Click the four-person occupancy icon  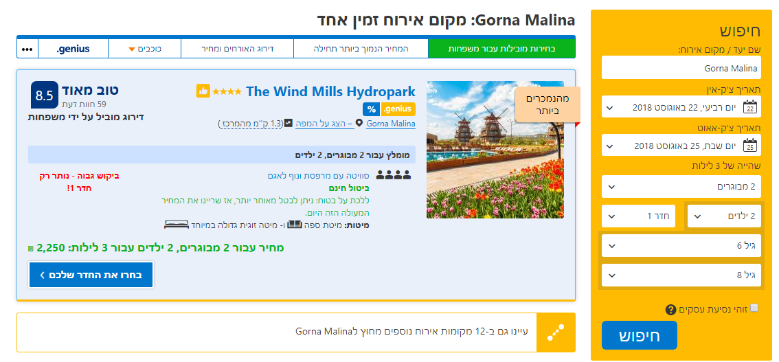coord(394,174)
